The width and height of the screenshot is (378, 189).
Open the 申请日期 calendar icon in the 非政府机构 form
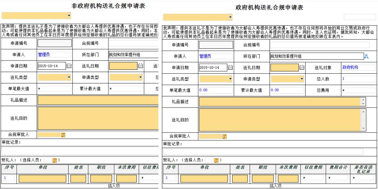(x=69, y=66)
